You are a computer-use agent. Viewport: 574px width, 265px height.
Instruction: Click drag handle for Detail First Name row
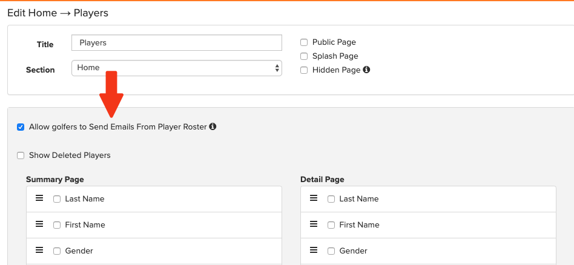pos(314,224)
